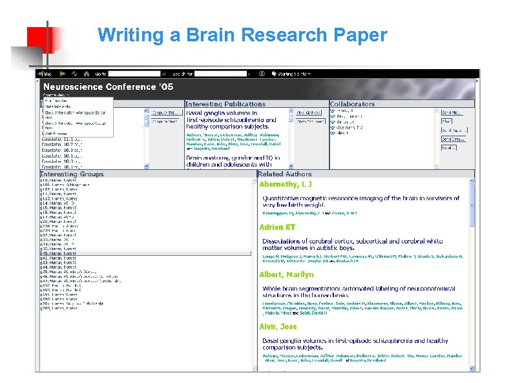Open 'Brain anatomy, gender and IQ' publication

(x=233, y=161)
